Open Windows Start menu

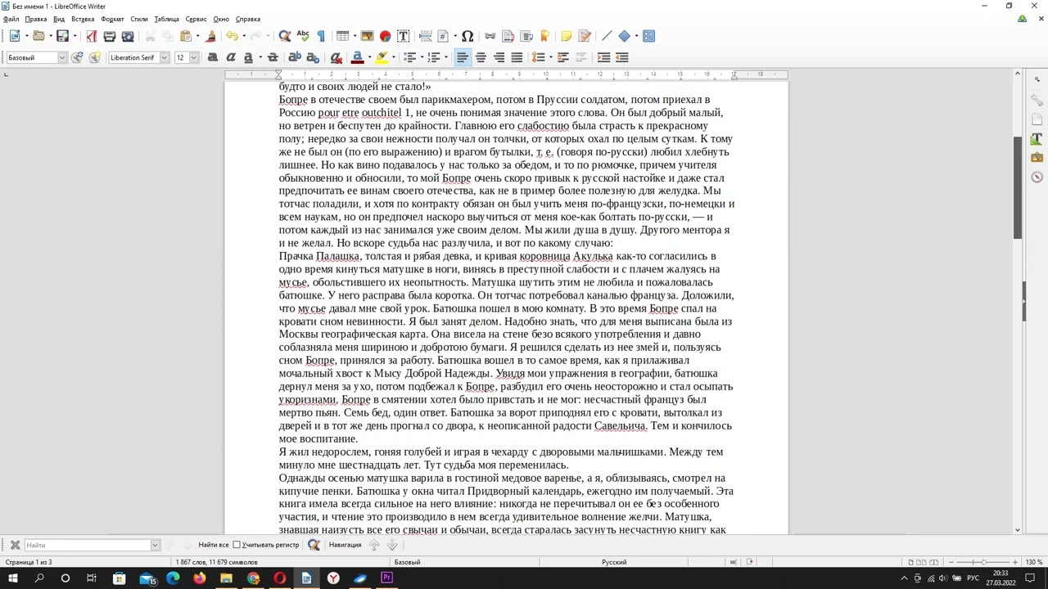[13, 578]
